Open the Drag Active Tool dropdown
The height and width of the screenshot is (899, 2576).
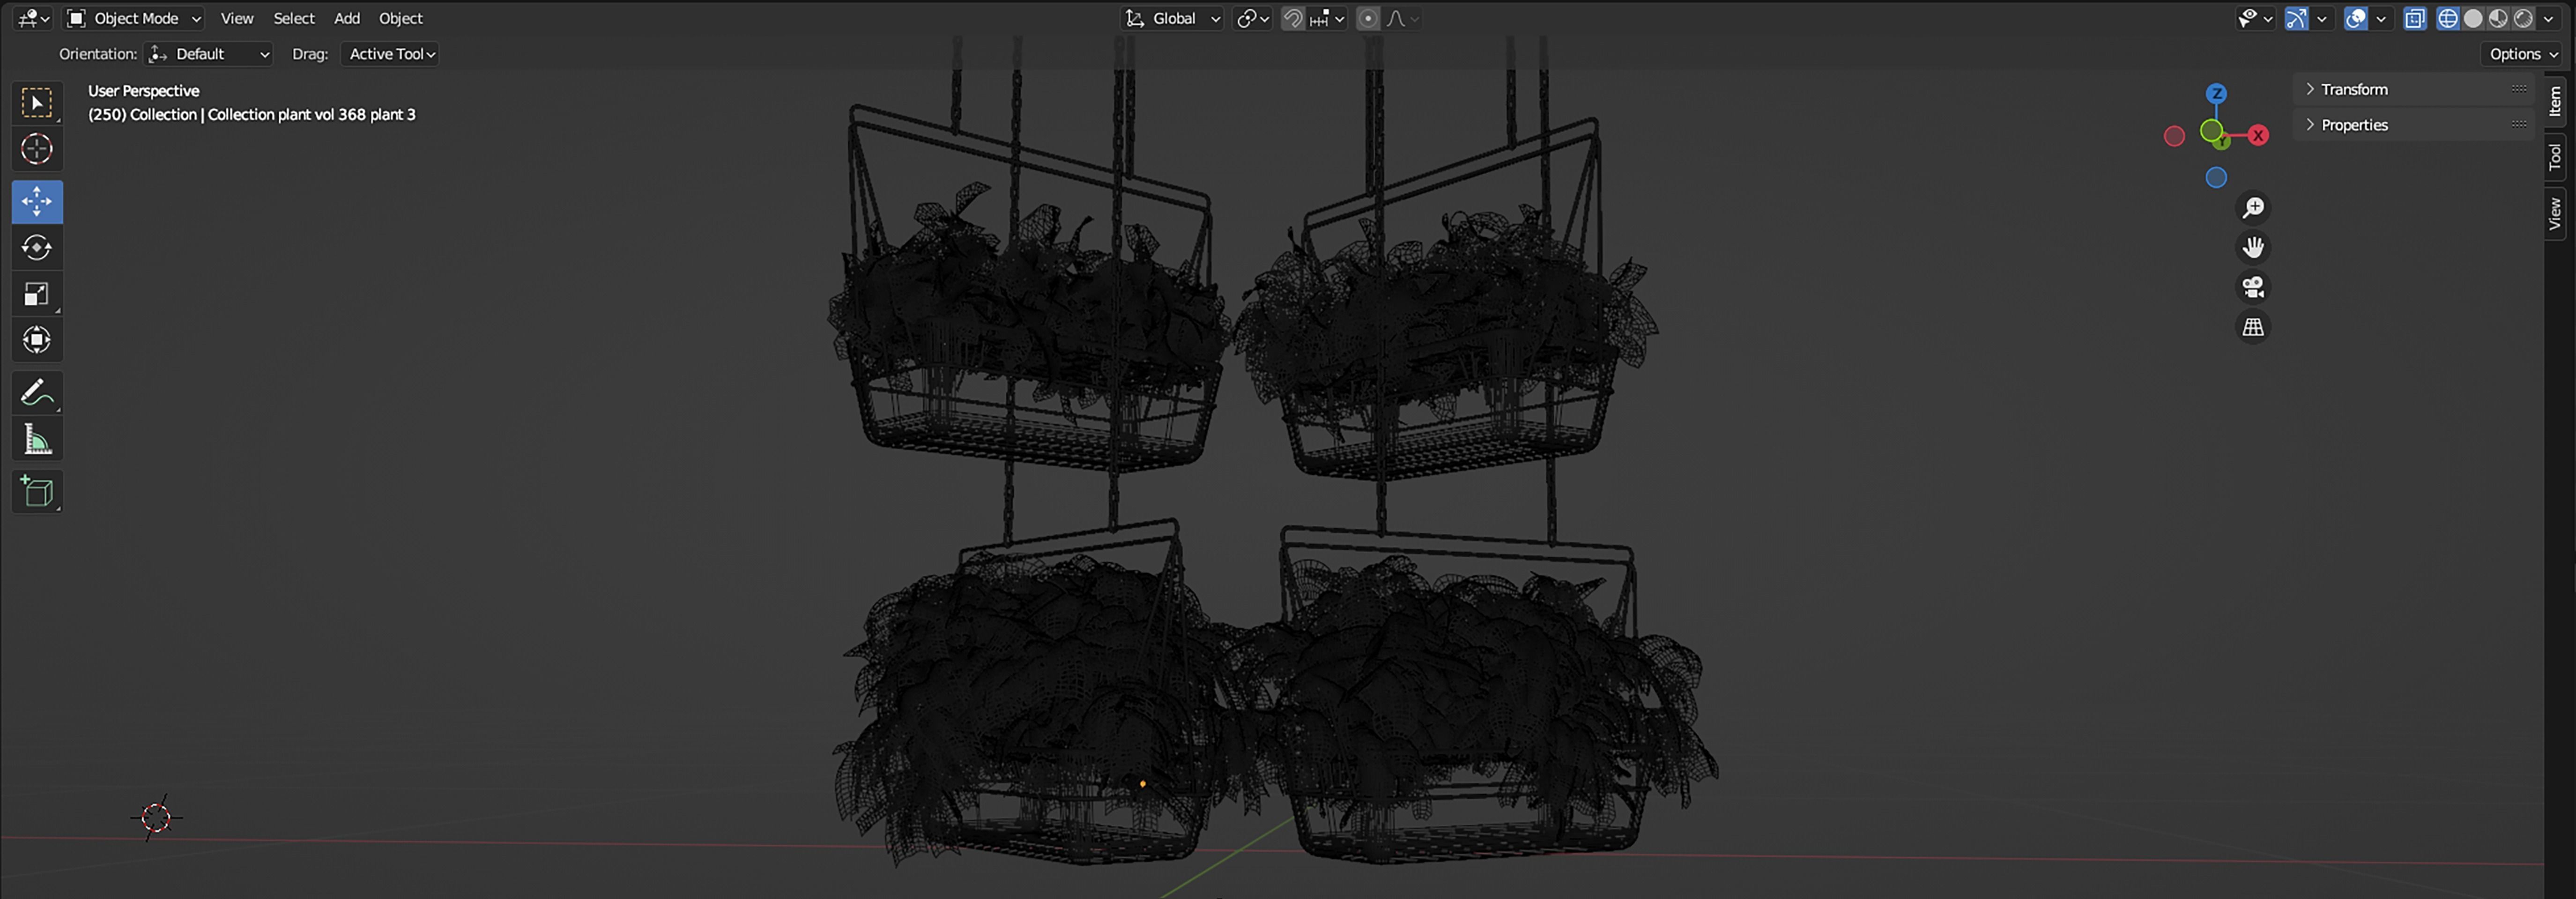391,54
